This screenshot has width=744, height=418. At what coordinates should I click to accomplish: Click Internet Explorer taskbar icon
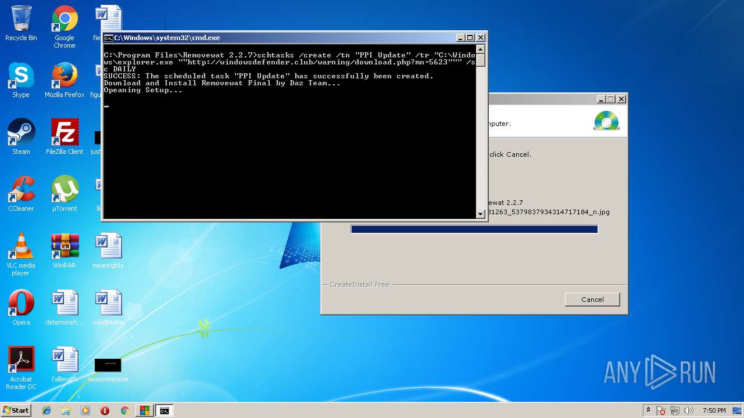pyautogui.click(x=46, y=410)
